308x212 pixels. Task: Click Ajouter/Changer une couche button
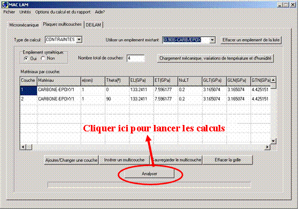tap(71, 160)
